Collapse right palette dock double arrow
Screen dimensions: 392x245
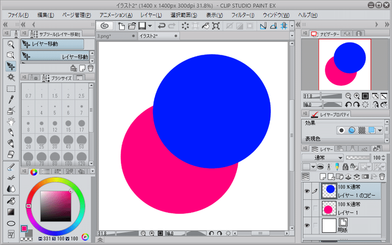click(387, 24)
